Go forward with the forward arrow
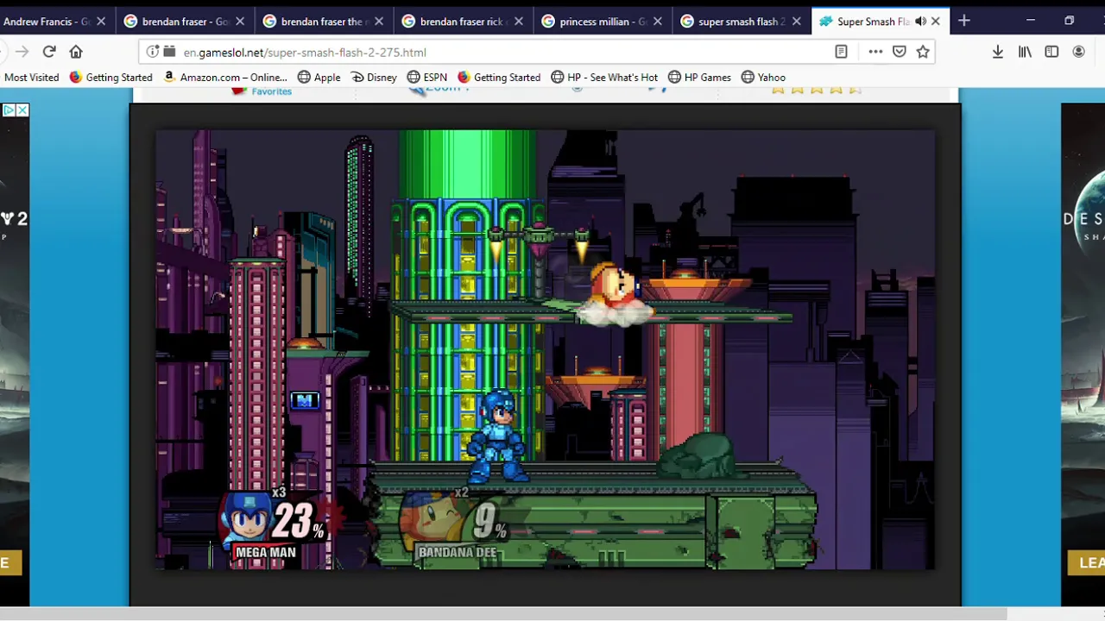 (22, 52)
